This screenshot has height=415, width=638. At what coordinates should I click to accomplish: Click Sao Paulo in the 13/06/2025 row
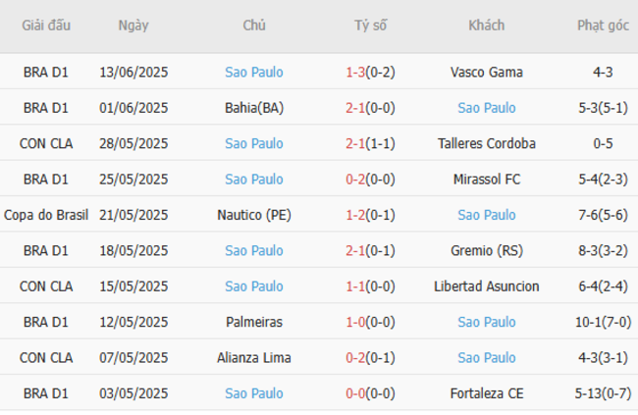click(x=254, y=72)
